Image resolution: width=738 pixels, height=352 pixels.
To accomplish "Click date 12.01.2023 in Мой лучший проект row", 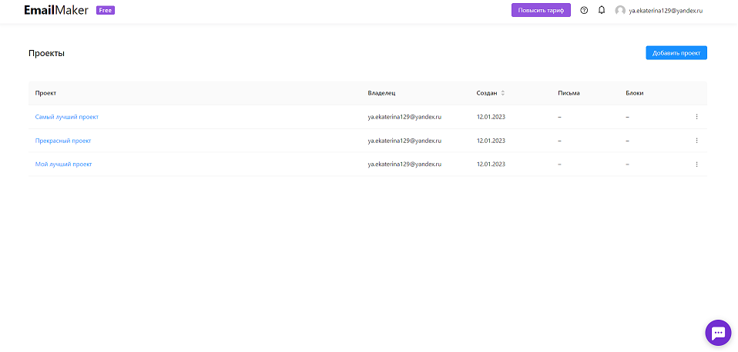I will (491, 164).
